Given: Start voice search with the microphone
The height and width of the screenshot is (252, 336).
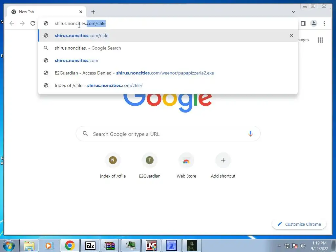Looking at the screenshot, I should point(250,134).
